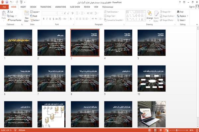Click Align Text button

click(110, 16)
